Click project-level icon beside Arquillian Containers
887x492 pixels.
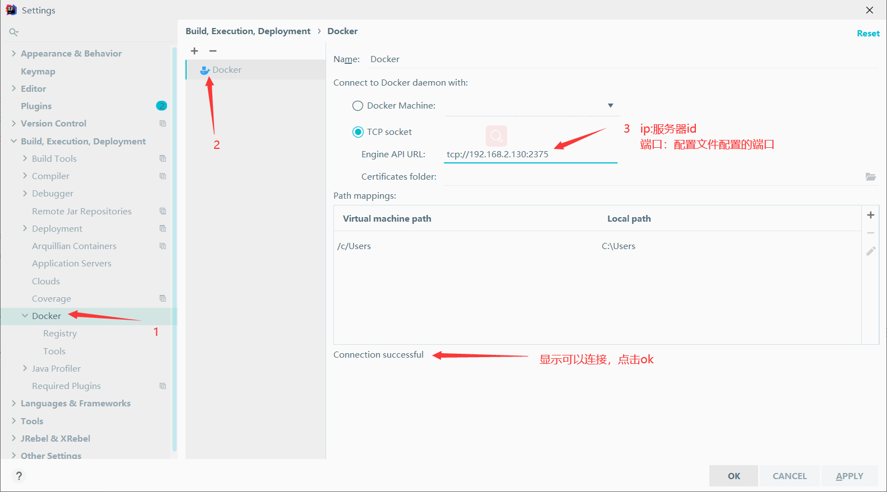[163, 246]
